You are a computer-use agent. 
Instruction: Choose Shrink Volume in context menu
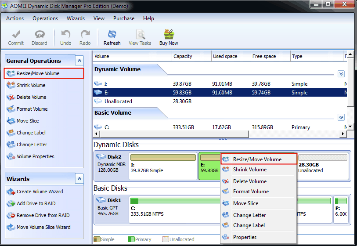[x=259, y=170]
